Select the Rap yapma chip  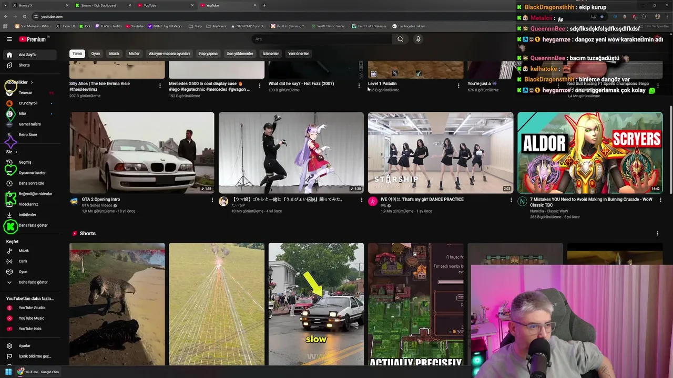pos(208,54)
